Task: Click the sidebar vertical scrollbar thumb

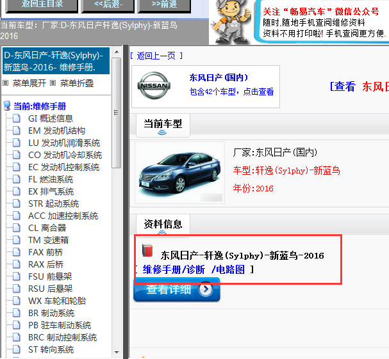Action: click(x=117, y=113)
